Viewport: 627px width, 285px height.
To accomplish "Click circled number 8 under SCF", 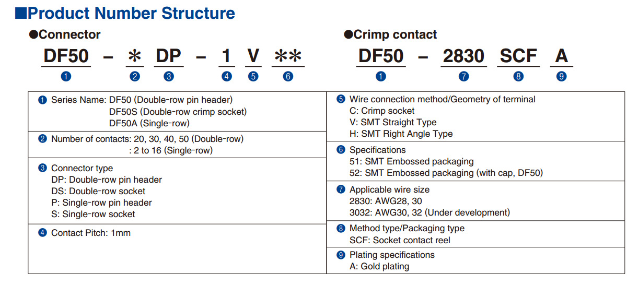I will (518, 76).
